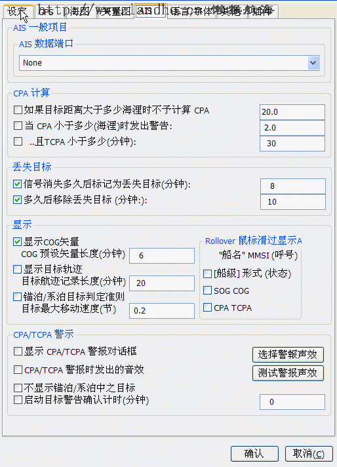The image size is (337, 467).
Task: Click the COG vector length field
Action: click(162, 256)
